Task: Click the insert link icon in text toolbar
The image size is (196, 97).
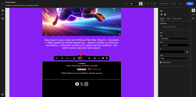Action: [x=80, y=58]
